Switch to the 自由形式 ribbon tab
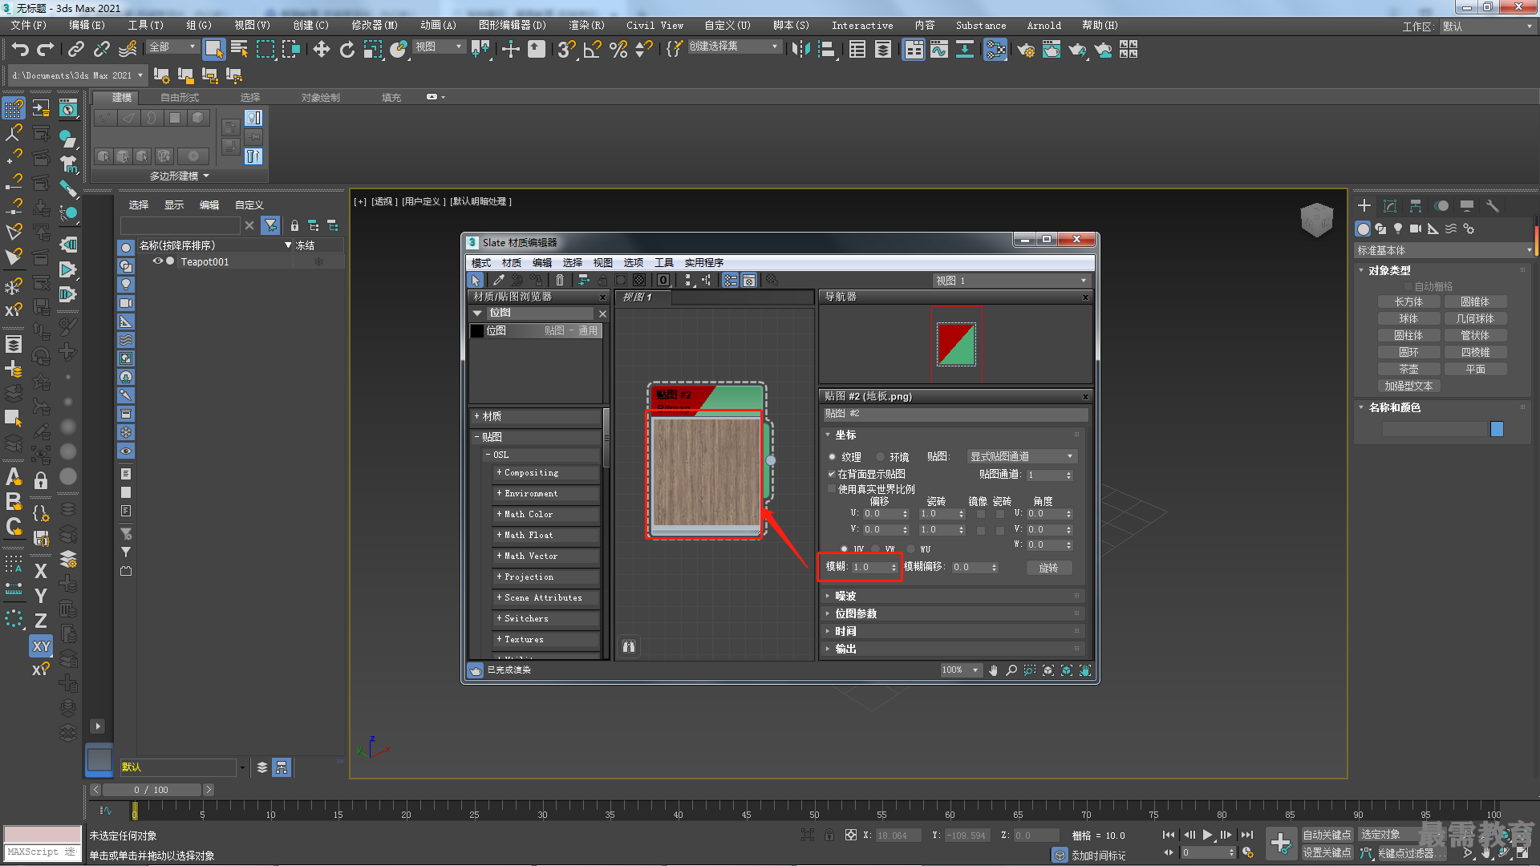 pyautogui.click(x=179, y=98)
